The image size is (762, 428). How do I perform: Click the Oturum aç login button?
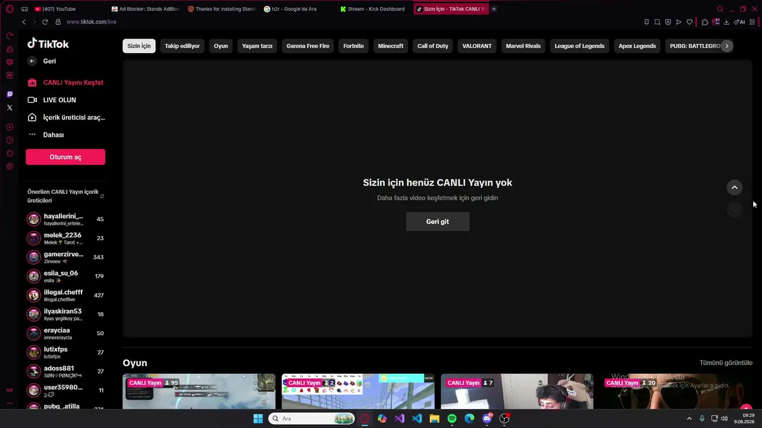click(x=65, y=157)
